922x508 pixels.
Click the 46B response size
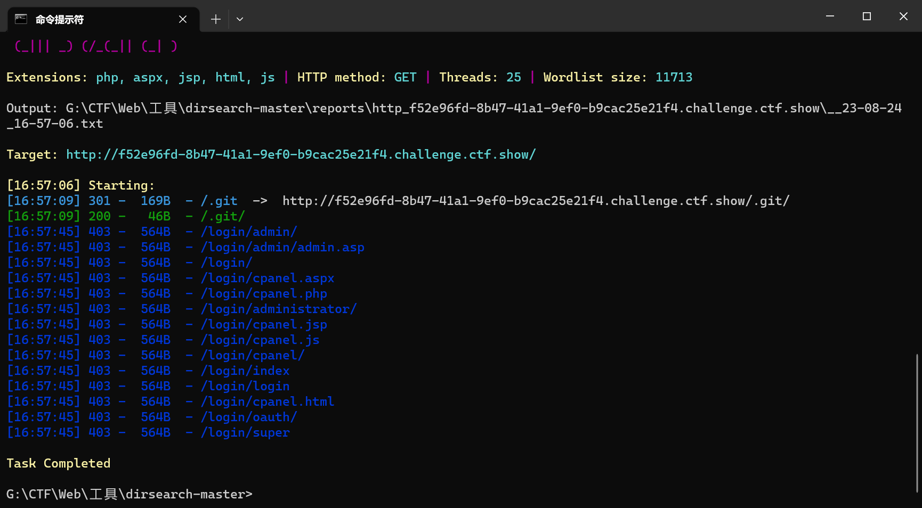pyautogui.click(x=159, y=216)
